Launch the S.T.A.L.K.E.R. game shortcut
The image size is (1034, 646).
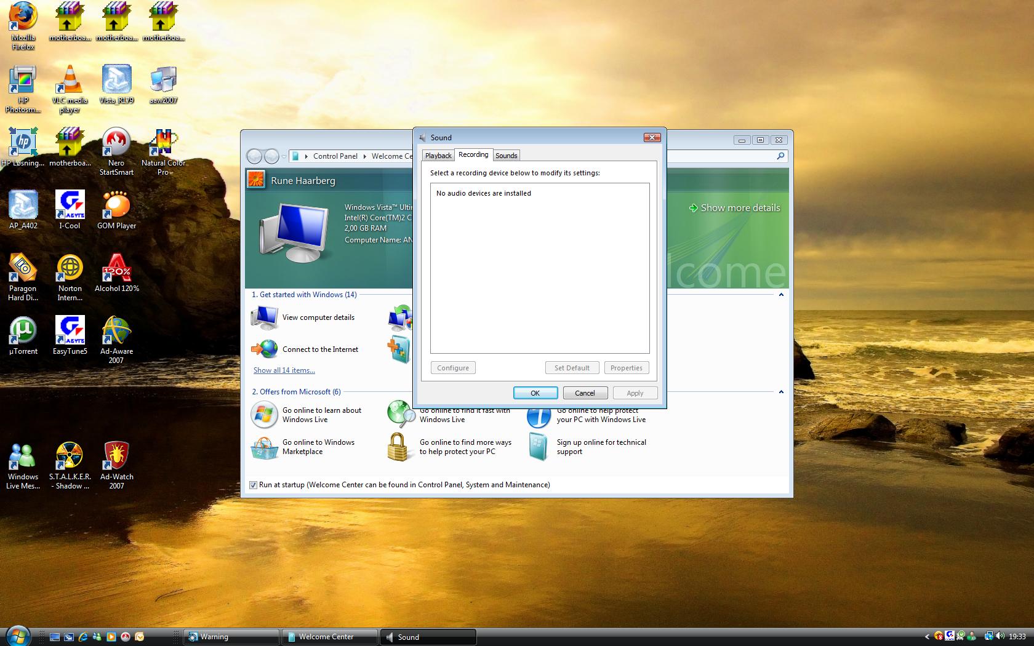(70, 466)
